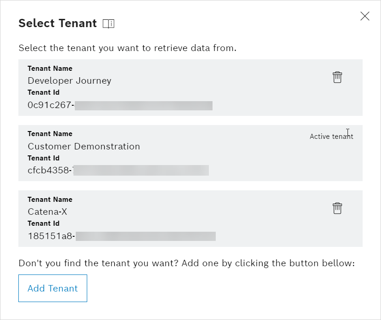Delete the Catena-X tenant
Image resolution: width=381 pixels, height=320 pixels.
coord(337,208)
